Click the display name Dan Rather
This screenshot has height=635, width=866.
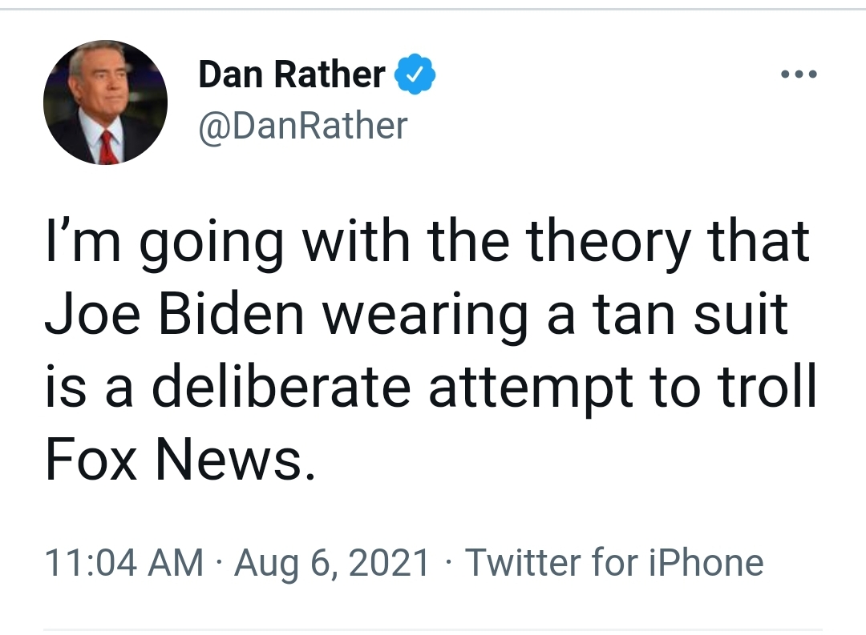click(x=292, y=74)
